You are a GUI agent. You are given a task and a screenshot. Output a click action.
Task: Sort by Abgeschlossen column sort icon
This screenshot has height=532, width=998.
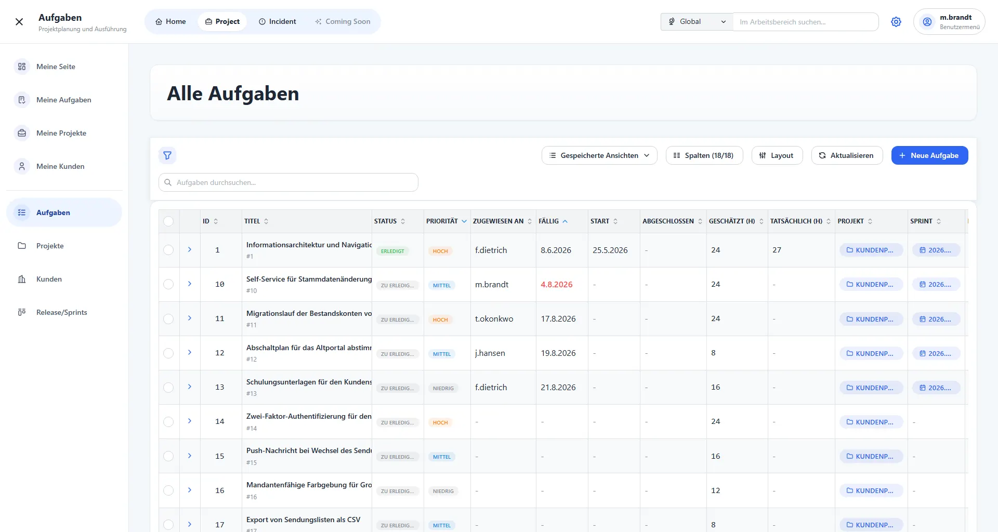[700, 221]
